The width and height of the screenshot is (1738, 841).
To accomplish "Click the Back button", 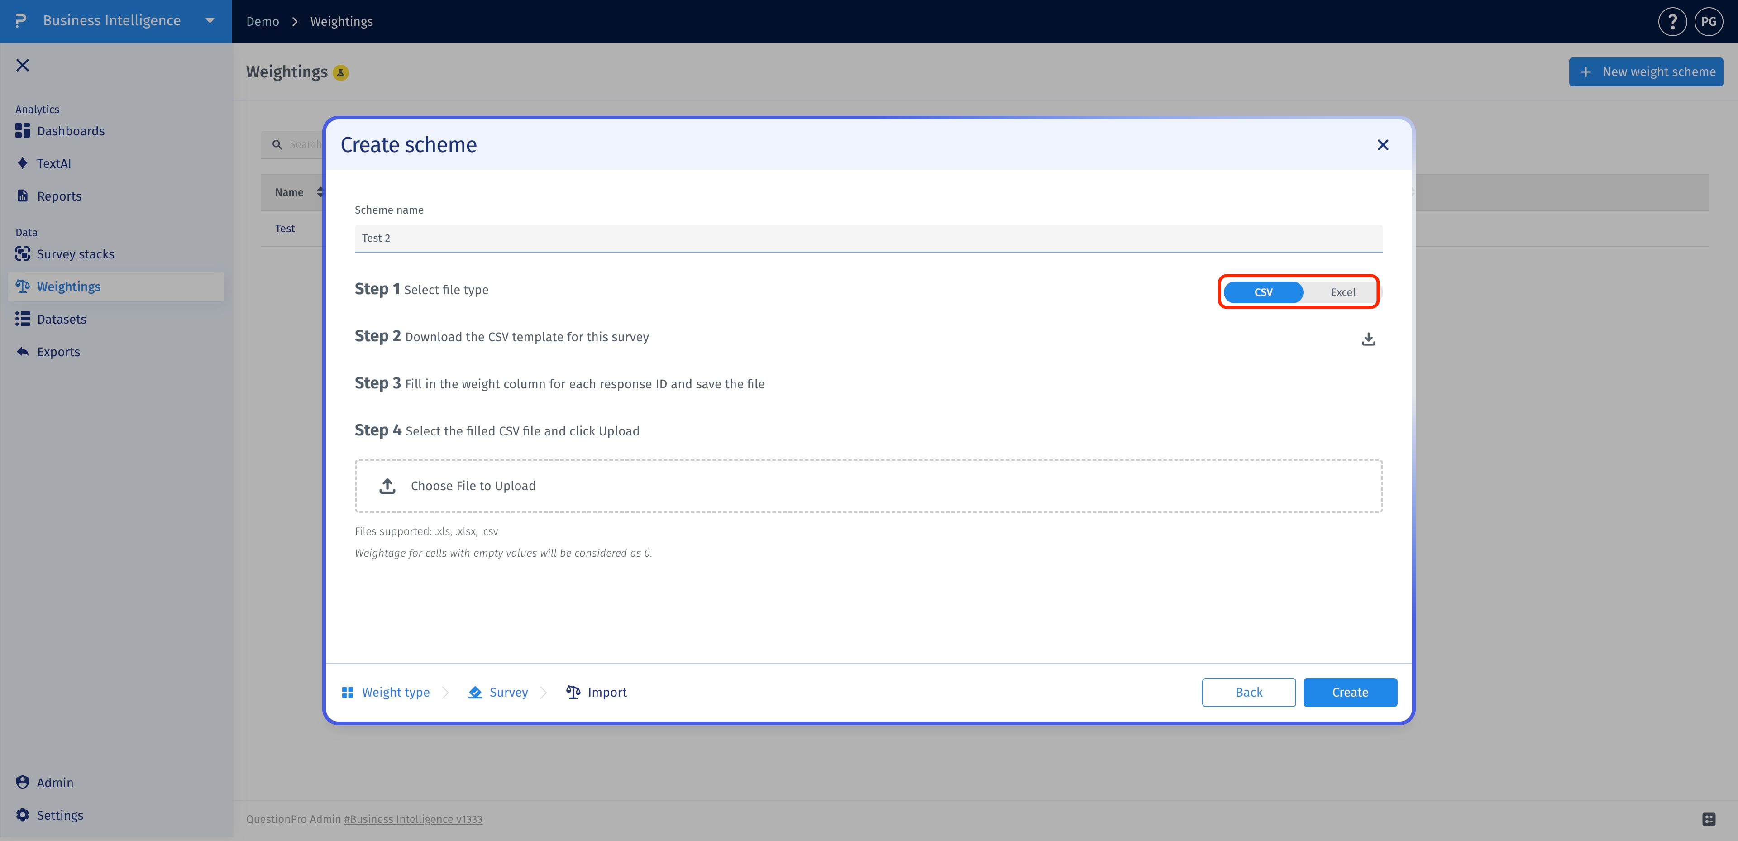I will coord(1249,693).
